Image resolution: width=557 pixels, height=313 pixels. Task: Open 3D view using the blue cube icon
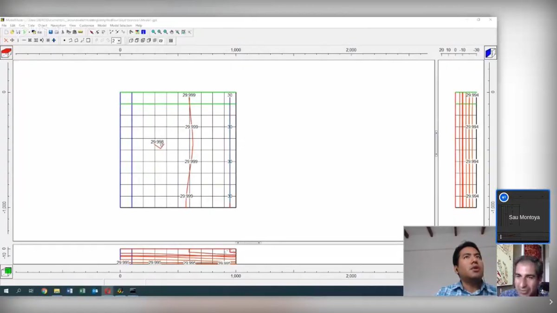point(490,52)
